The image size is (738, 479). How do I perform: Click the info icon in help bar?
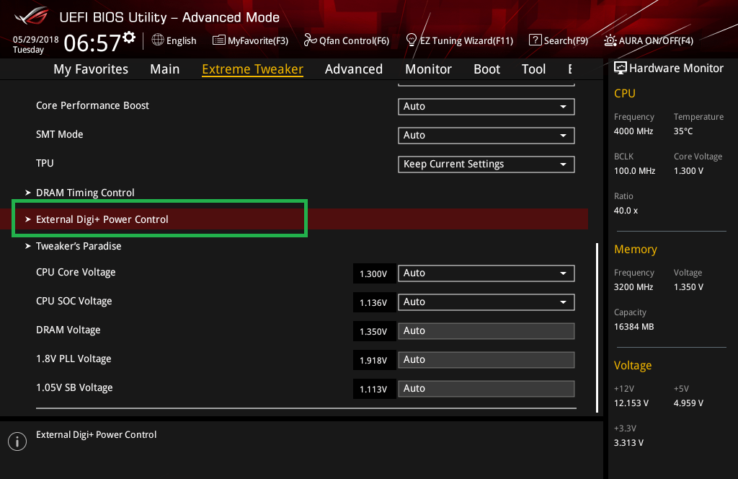coord(17,441)
